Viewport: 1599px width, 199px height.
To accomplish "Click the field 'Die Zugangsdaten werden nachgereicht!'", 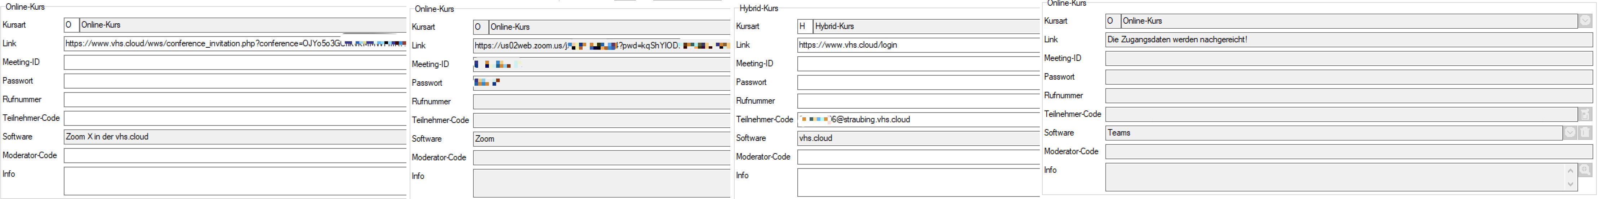I will [1349, 39].
